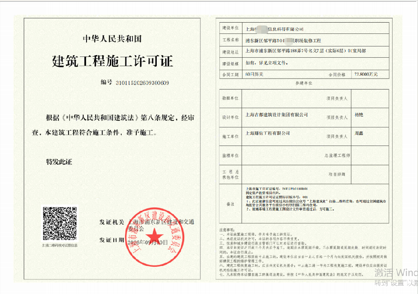Viewport: 418px width, 294px height.
Task: Click the 编号 label
Action: click(106, 82)
